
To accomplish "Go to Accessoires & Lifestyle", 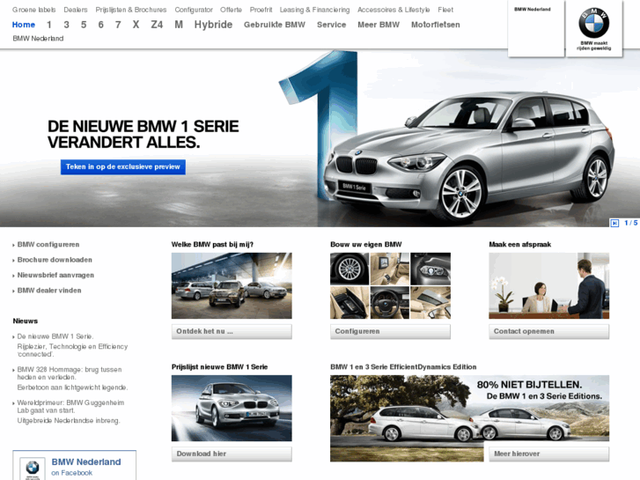I will 394,10.
